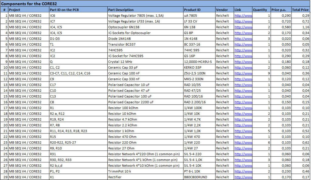This screenshot has width=311, height=180.
Task: Select the part ID cell 'R2 b,c,d'
Action: click(x=78, y=165)
